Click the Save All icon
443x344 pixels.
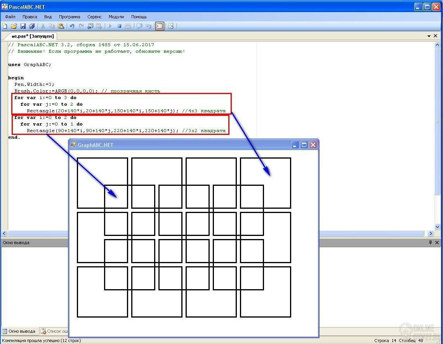point(32,26)
